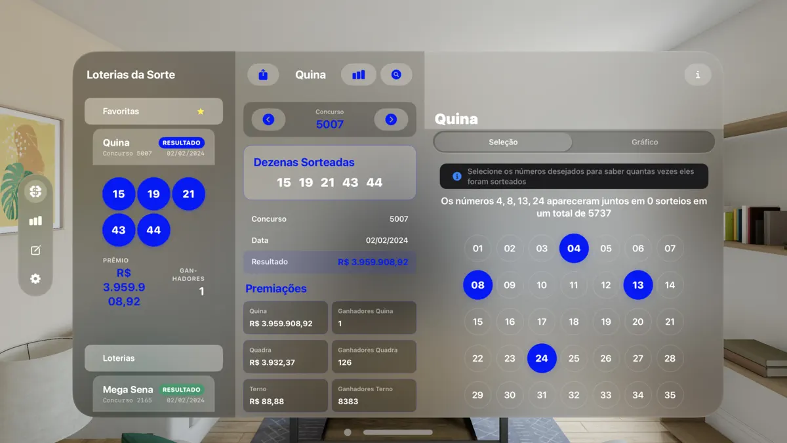Select number 27 in the grid
The height and width of the screenshot is (443, 787).
[638, 358]
